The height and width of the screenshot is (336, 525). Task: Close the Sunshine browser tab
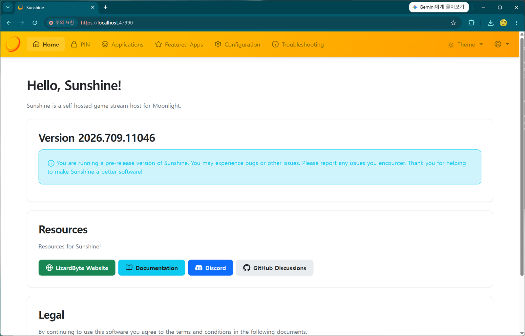coord(93,7)
